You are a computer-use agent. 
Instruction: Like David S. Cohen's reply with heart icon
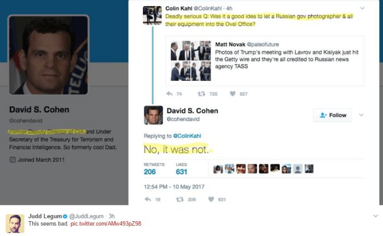[211, 199]
